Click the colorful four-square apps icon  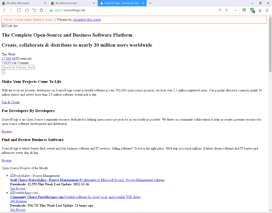pyautogui.click(x=244, y=10)
